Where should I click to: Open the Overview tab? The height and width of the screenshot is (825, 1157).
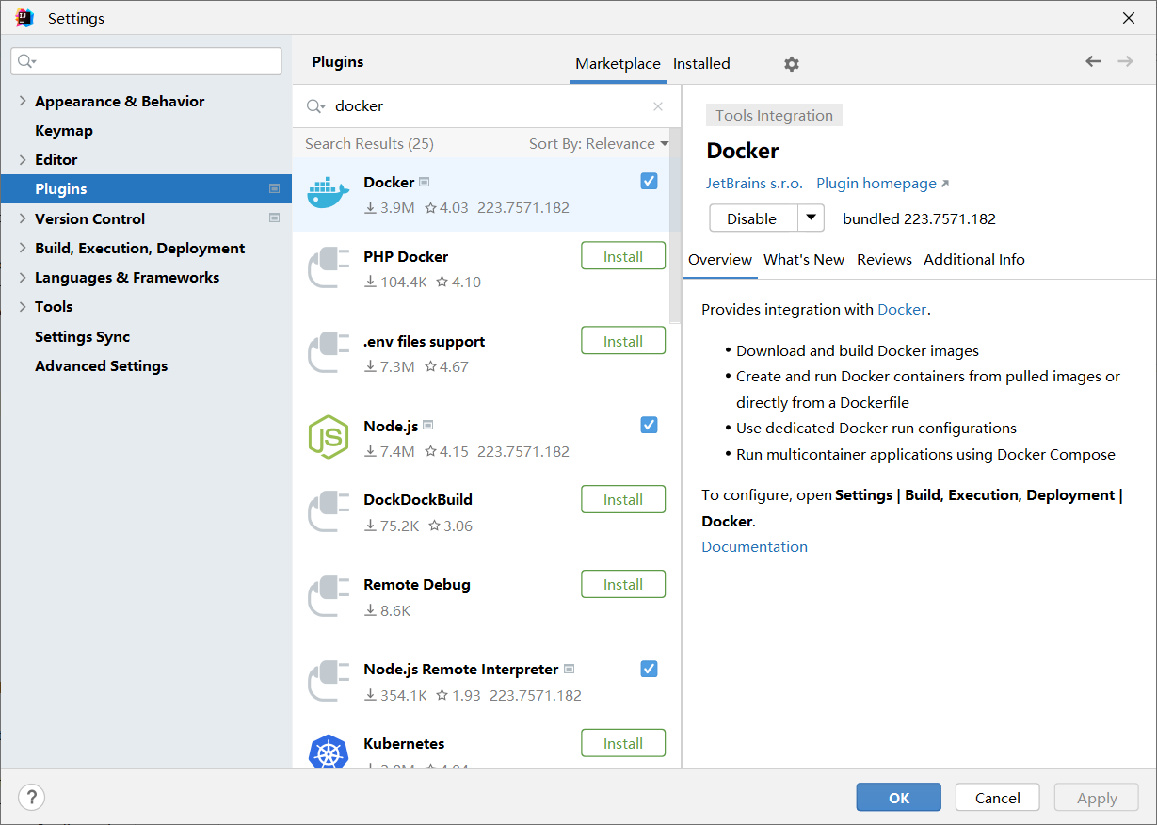[x=720, y=259]
